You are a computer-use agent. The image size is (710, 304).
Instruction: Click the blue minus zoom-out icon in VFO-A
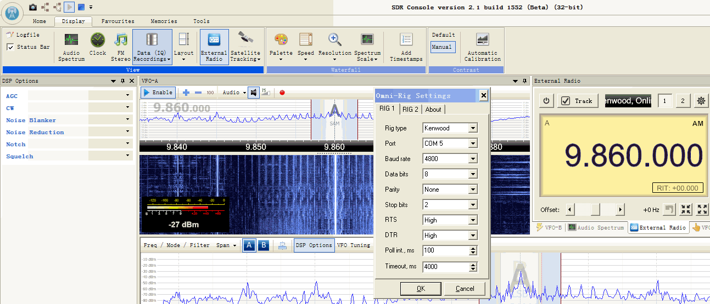198,93
